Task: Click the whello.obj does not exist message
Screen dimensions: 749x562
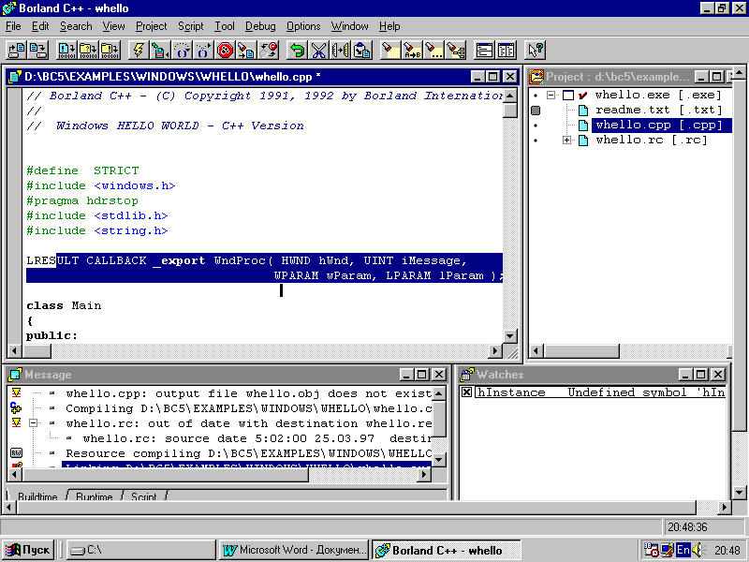Action: point(248,393)
